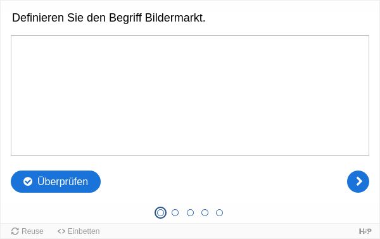Check the answer with the Überprüfen button
The height and width of the screenshot is (239, 380).
(56, 181)
